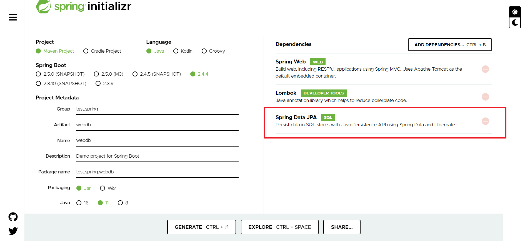
Task: Click the Generate button
Action: tap(202, 227)
